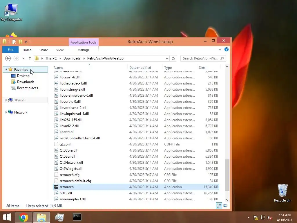Select nvdaControllerClient64.dll file
Viewport: 297px width, 223px height.
(136, 138)
